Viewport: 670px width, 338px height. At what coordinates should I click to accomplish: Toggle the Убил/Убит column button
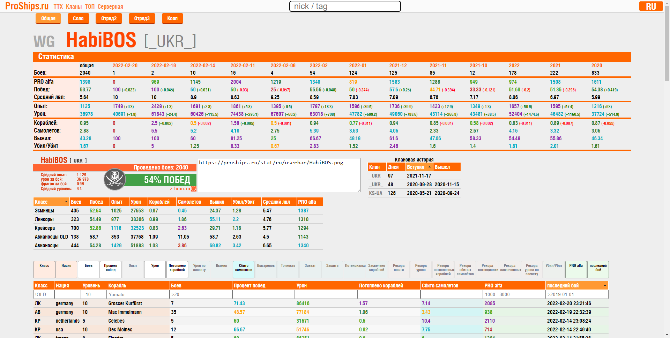coord(554,270)
